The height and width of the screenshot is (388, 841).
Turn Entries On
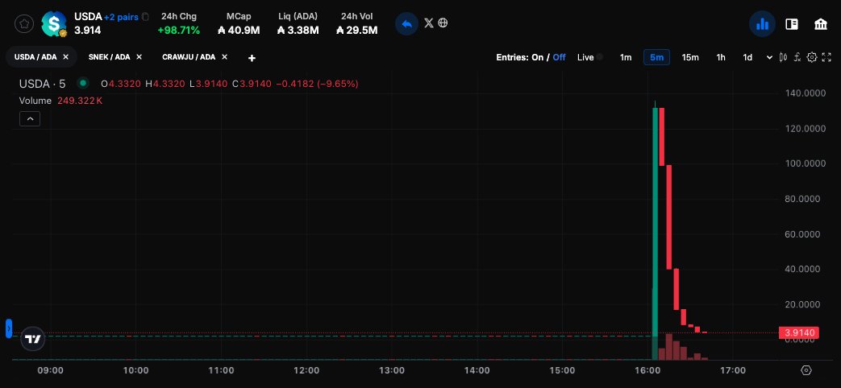538,57
